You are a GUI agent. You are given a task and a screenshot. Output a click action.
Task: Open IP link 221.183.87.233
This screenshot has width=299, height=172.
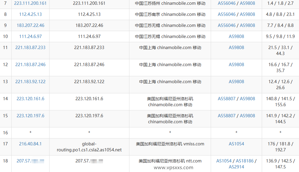click(x=30, y=48)
